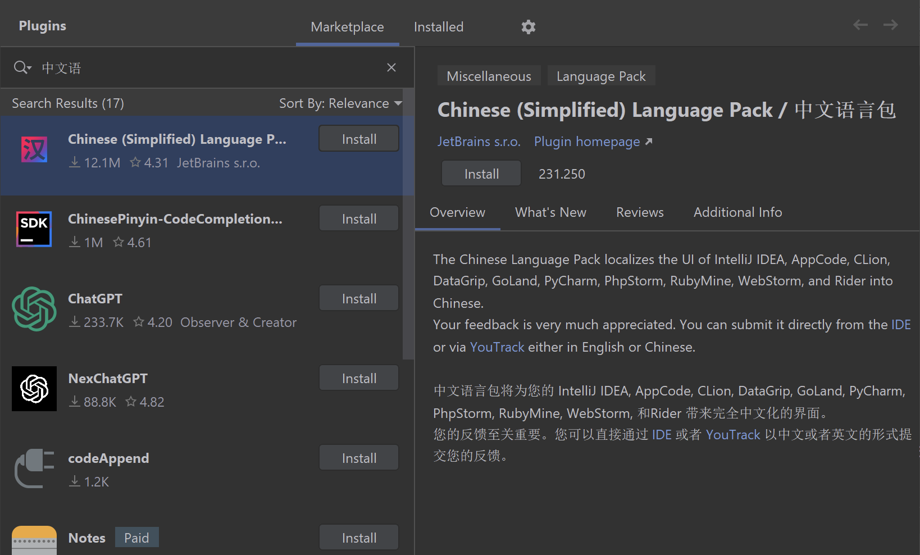Viewport: 920px width, 555px height.
Task: Open the Reviews tab
Action: pos(640,212)
